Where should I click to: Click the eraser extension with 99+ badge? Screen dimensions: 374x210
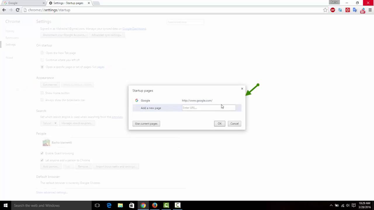(363, 10)
